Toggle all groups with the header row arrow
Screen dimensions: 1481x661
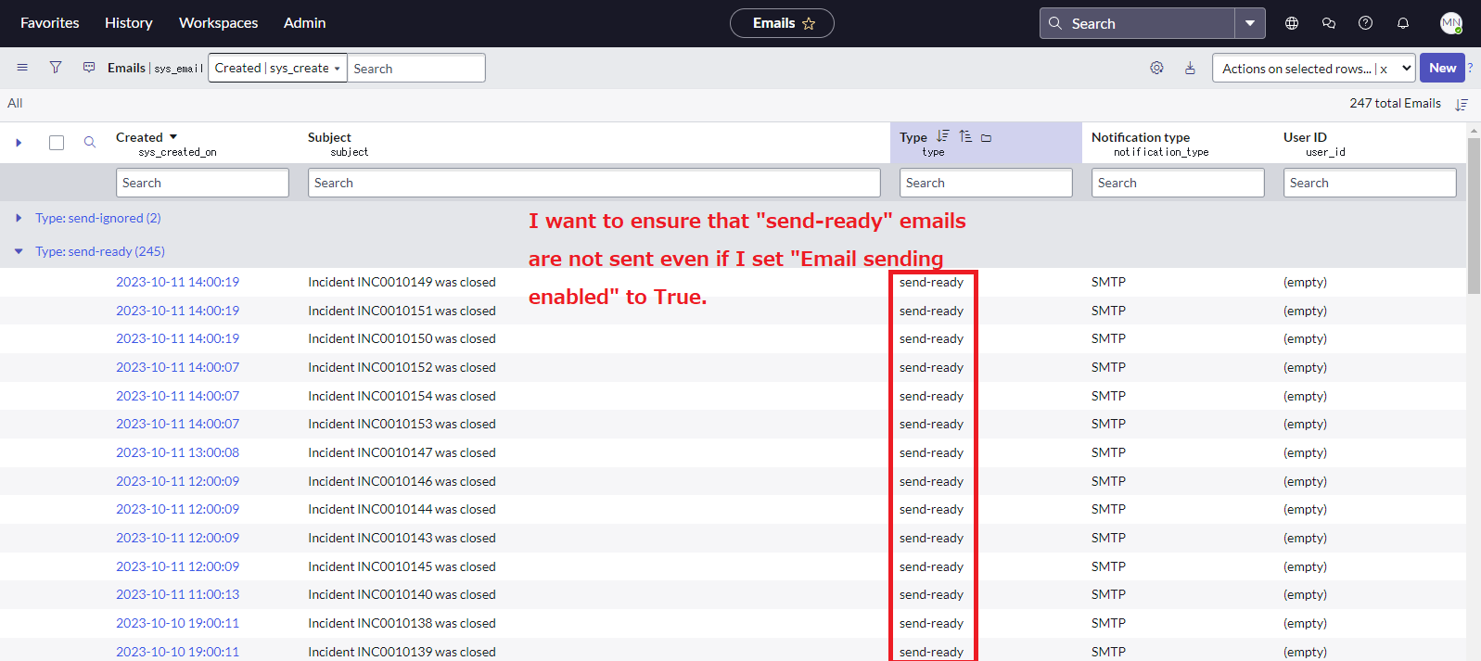[x=19, y=143]
